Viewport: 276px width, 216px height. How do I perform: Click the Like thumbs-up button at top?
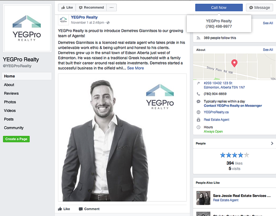pos(67,8)
